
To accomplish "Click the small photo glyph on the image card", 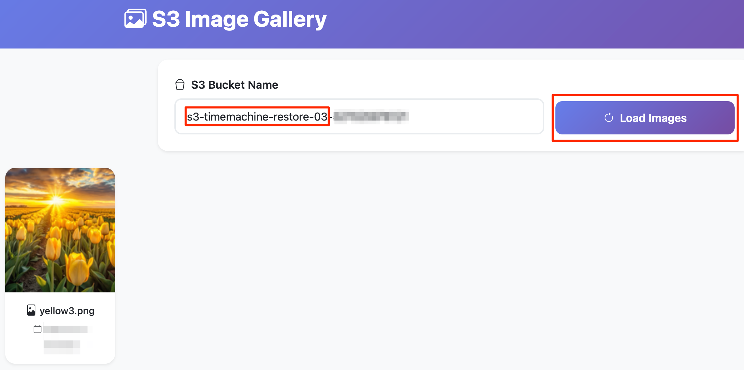I will coord(31,310).
